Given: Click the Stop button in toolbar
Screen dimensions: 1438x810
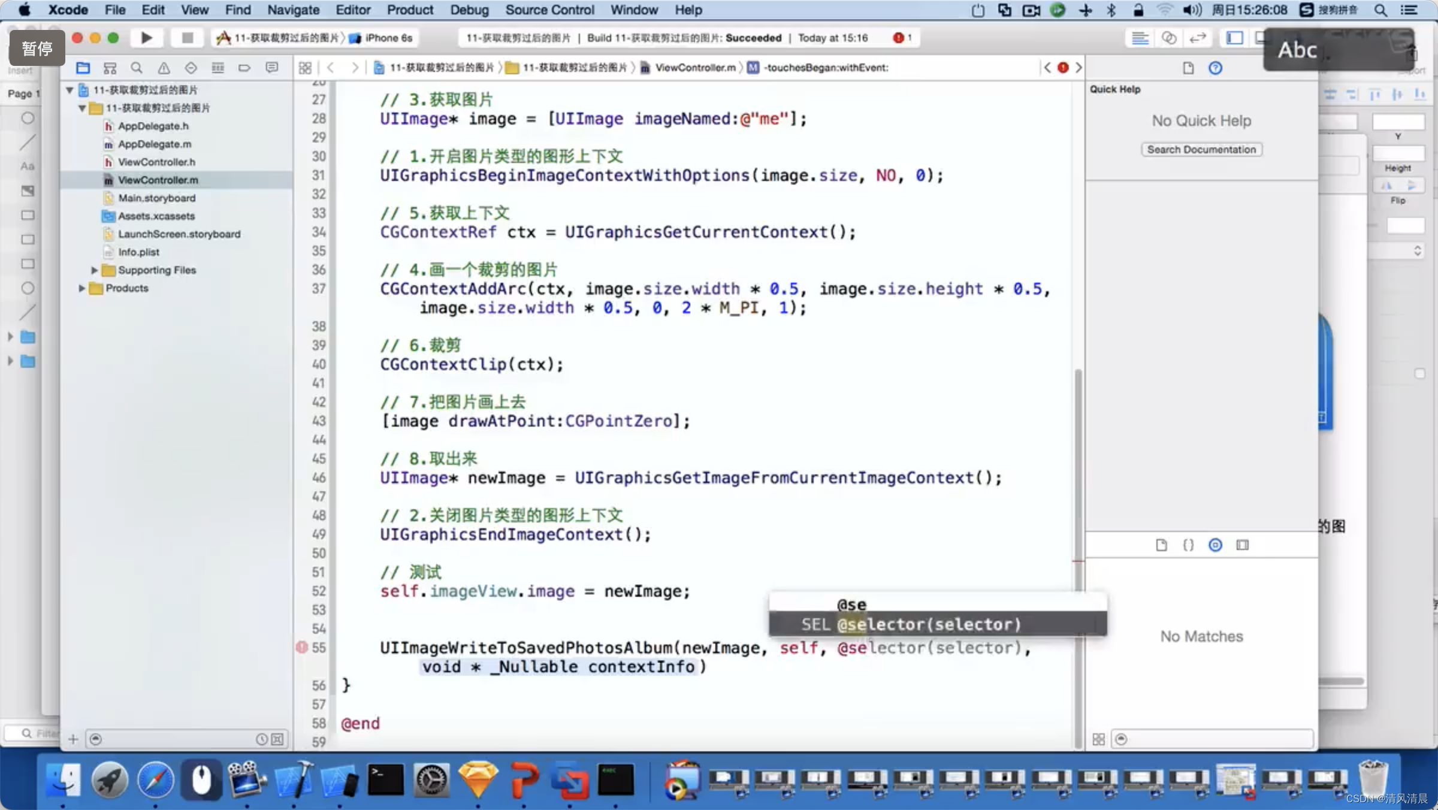Looking at the screenshot, I should coord(187,38).
